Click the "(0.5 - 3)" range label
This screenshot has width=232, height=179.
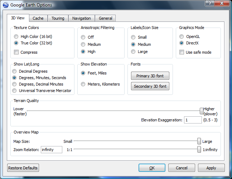pos(210,120)
